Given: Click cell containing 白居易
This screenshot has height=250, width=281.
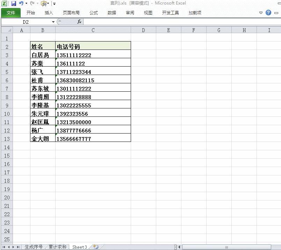Looking at the screenshot, I should [x=43, y=54].
